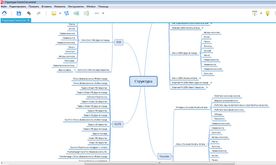Open the three-dots more tools icon

pyautogui.click(x=97, y=13)
